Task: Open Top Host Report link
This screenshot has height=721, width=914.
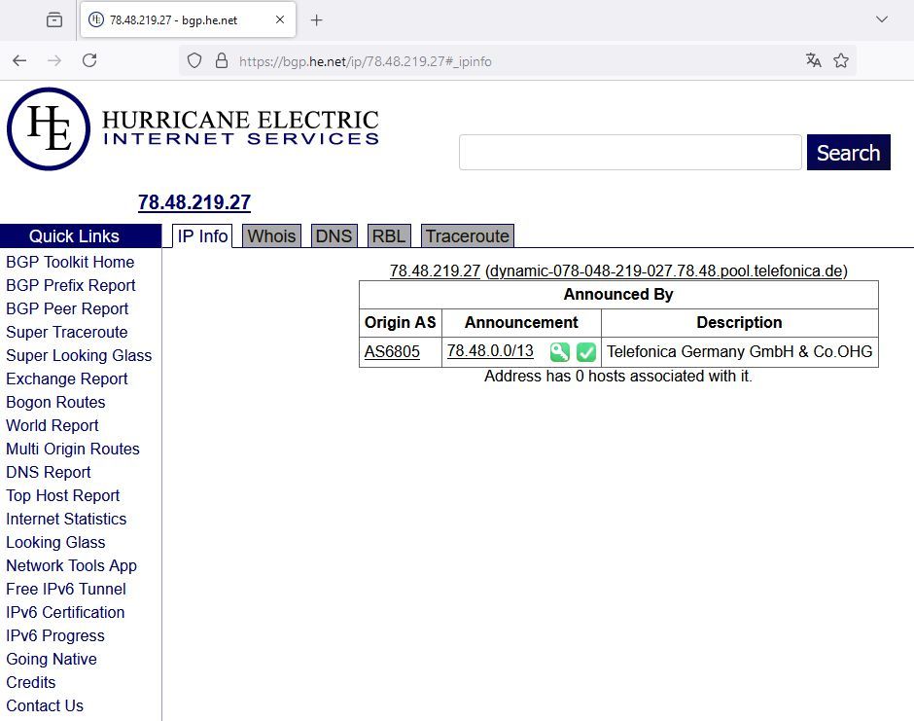Action: coord(62,495)
